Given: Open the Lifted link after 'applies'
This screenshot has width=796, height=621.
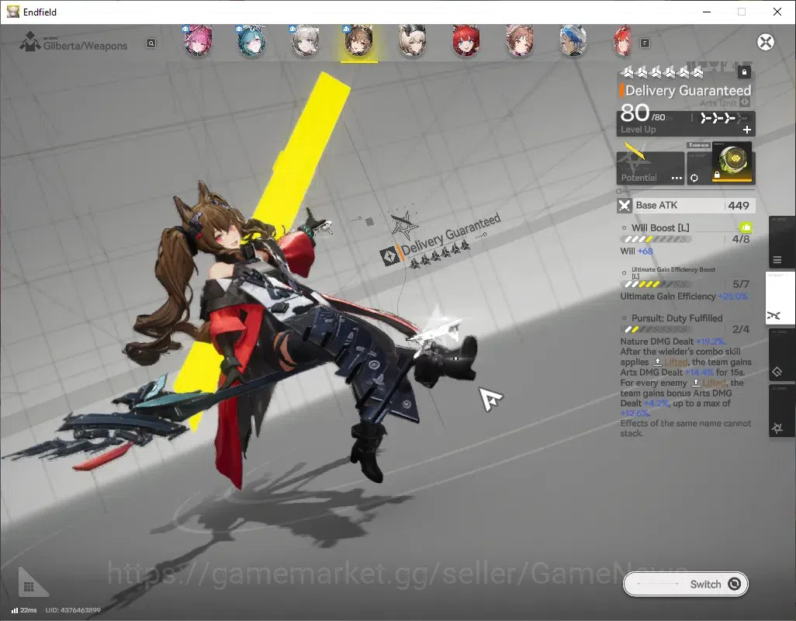Looking at the screenshot, I should [x=676, y=362].
